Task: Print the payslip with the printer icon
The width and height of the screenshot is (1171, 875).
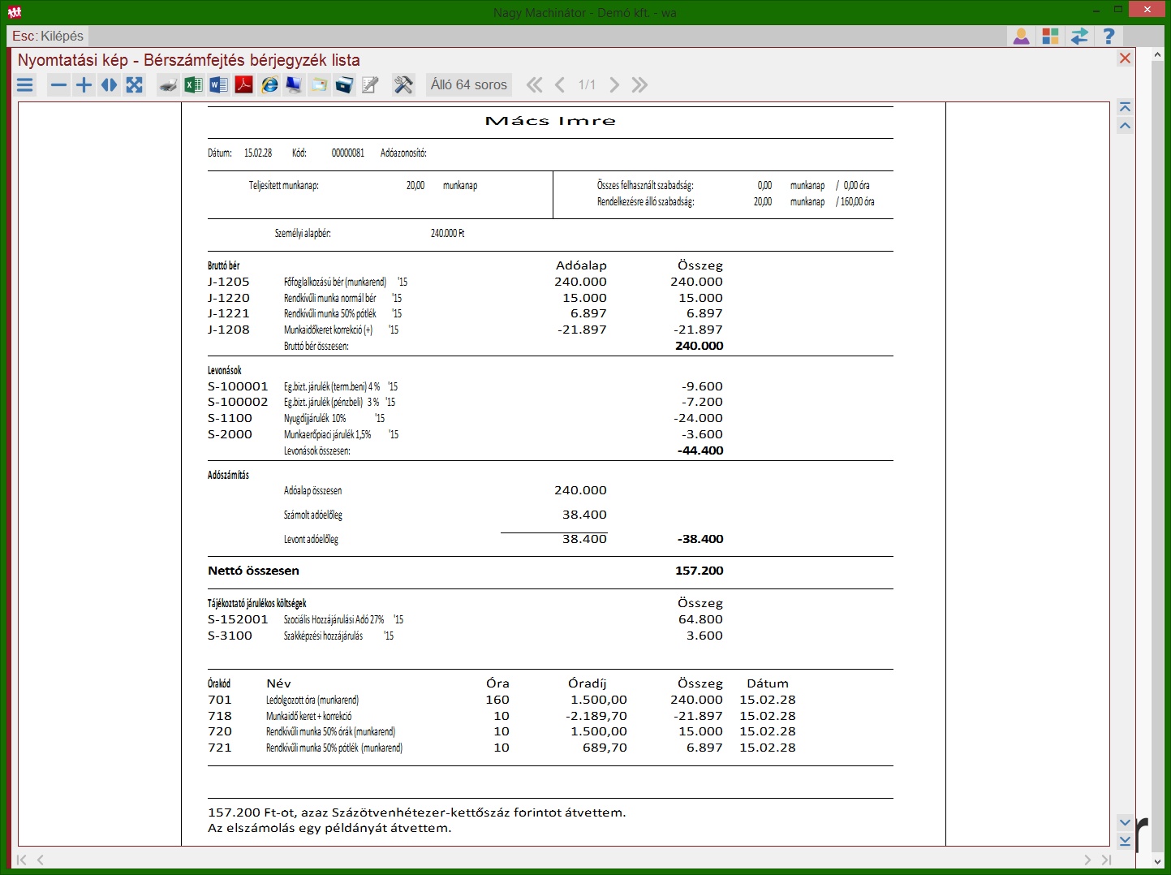Action: (x=168, y=84)
